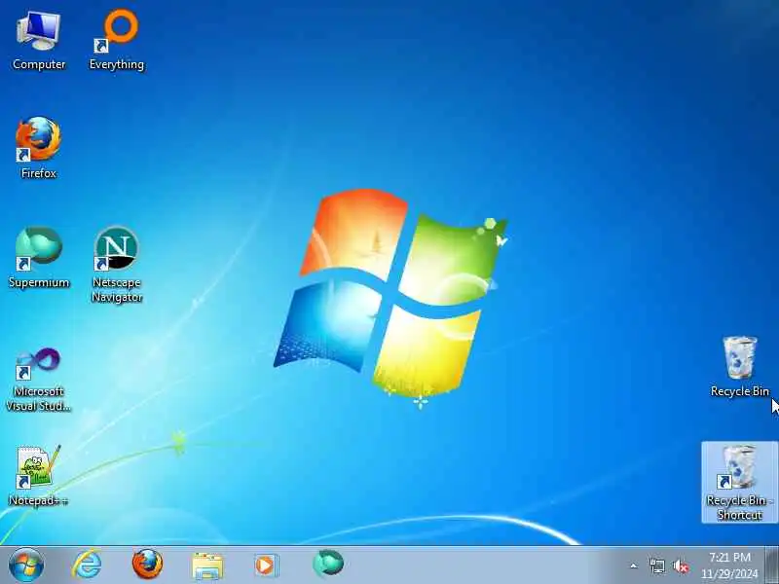The width and height of the screenshot is (779, 584).
Task: Select the Firefox desktop shortcut
Action: click(x=39, y=148)
